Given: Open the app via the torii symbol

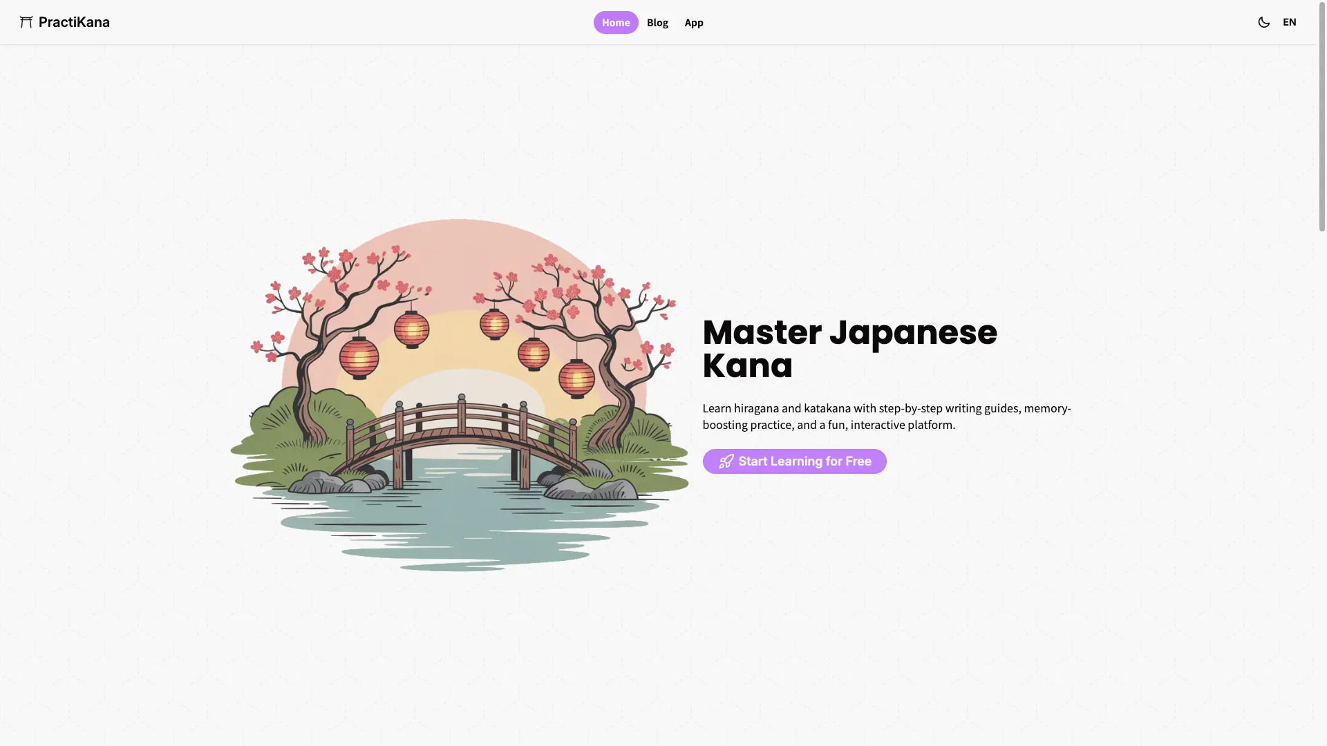Looking at the screenshot, I should click(x=26, y=21).
